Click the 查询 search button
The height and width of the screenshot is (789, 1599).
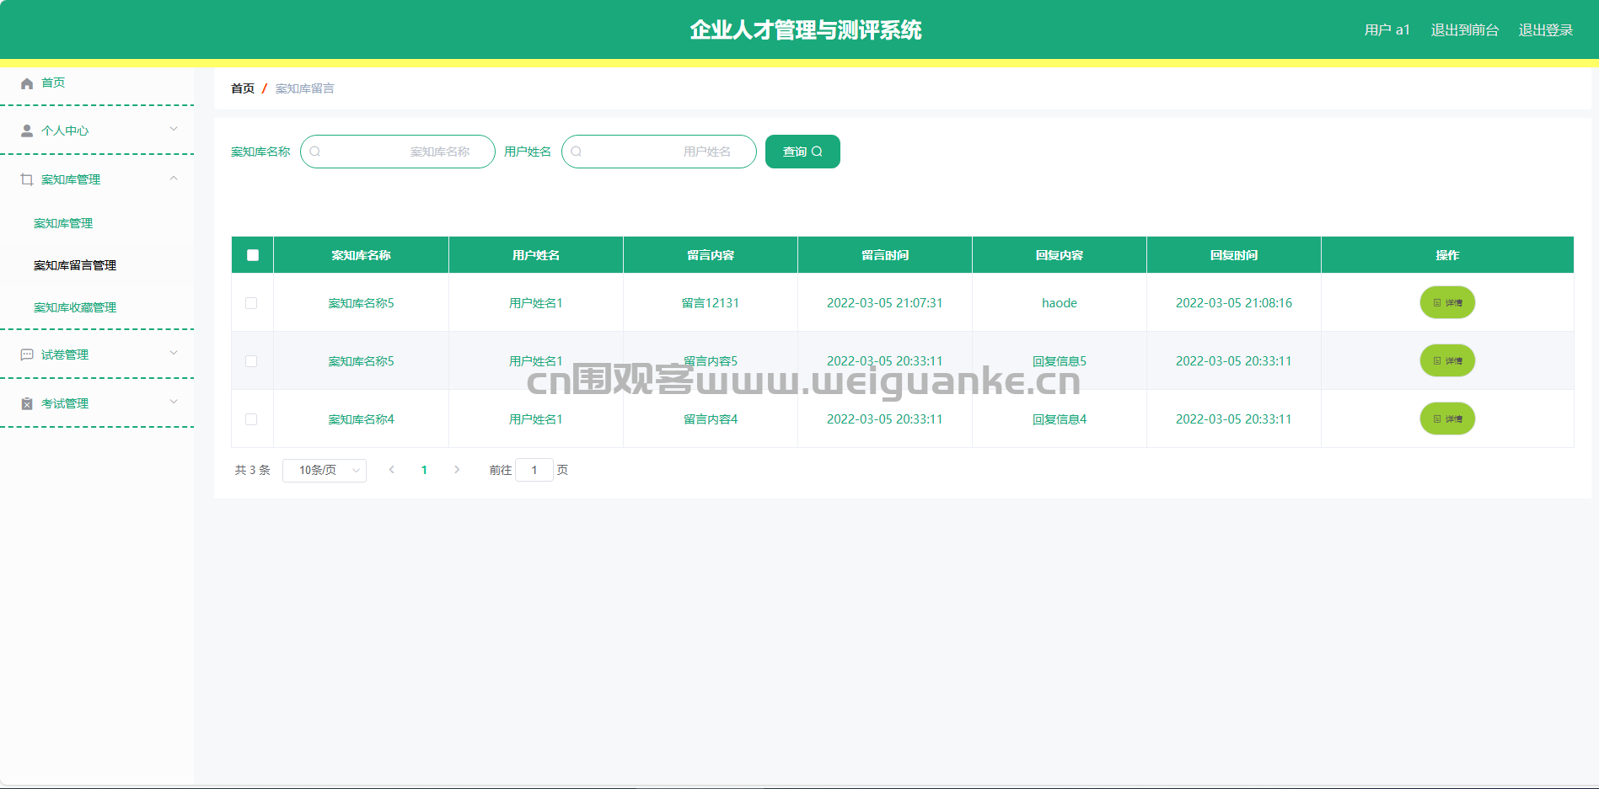pos(802,152)
